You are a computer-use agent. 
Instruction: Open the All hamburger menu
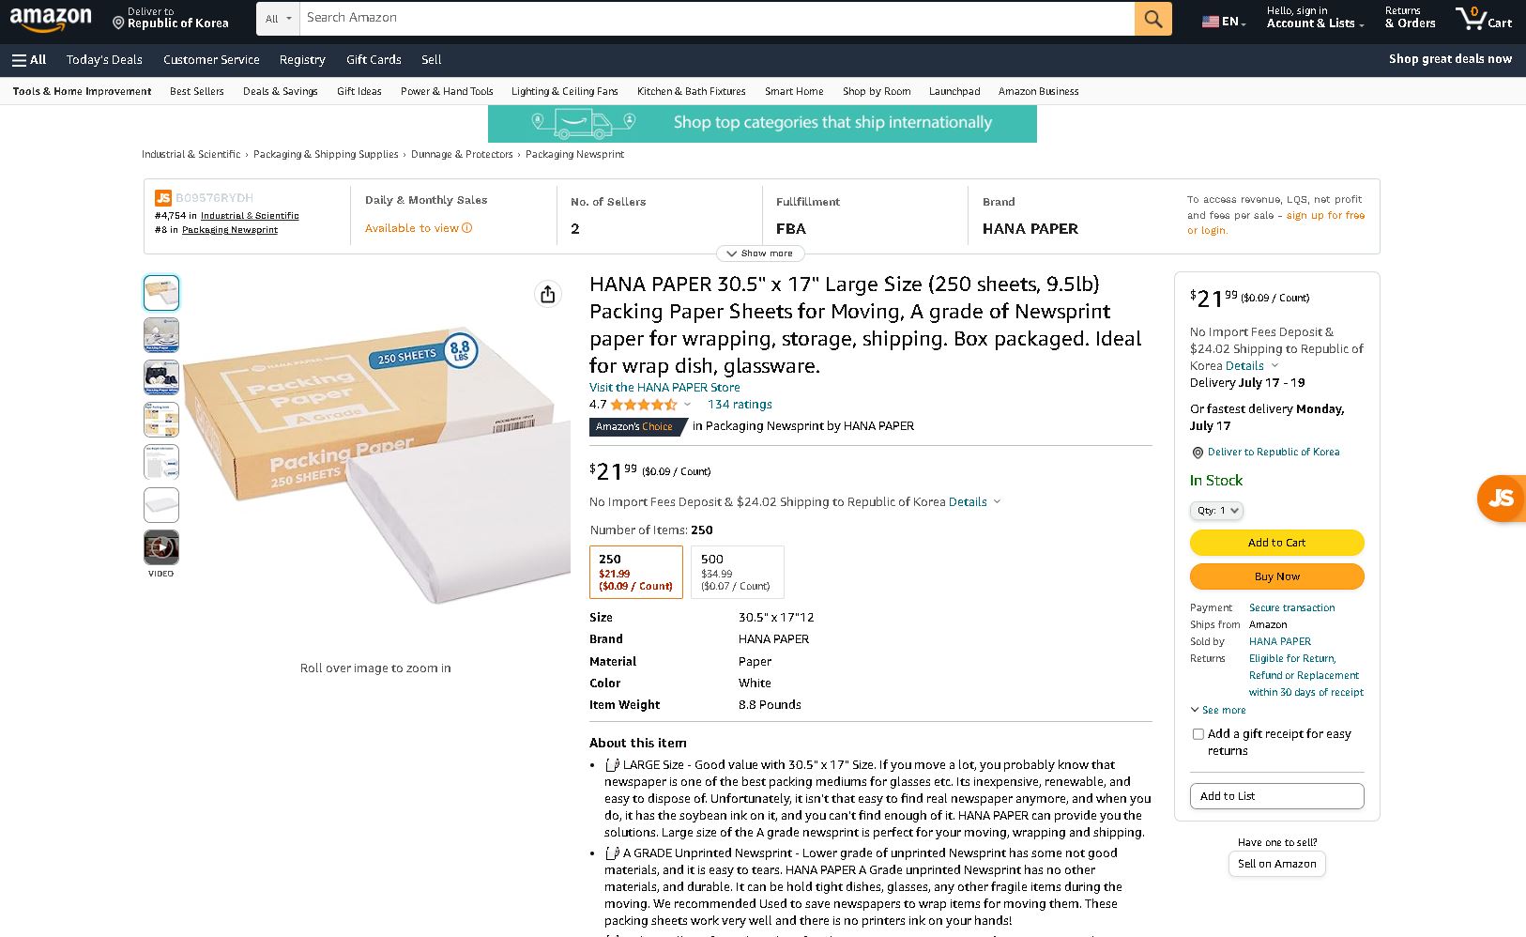(x=29, y=59)
